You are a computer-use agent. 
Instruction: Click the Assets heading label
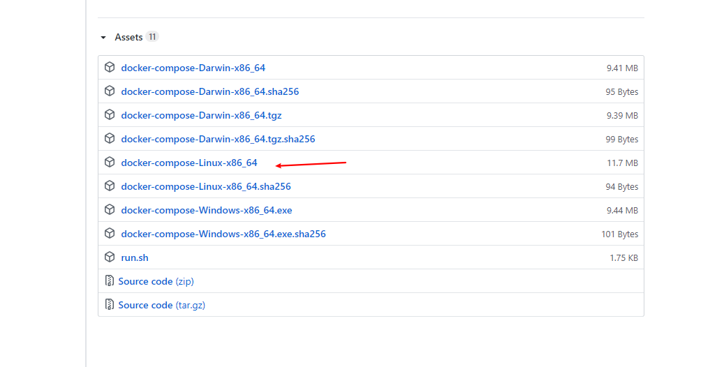coord(128,37)
